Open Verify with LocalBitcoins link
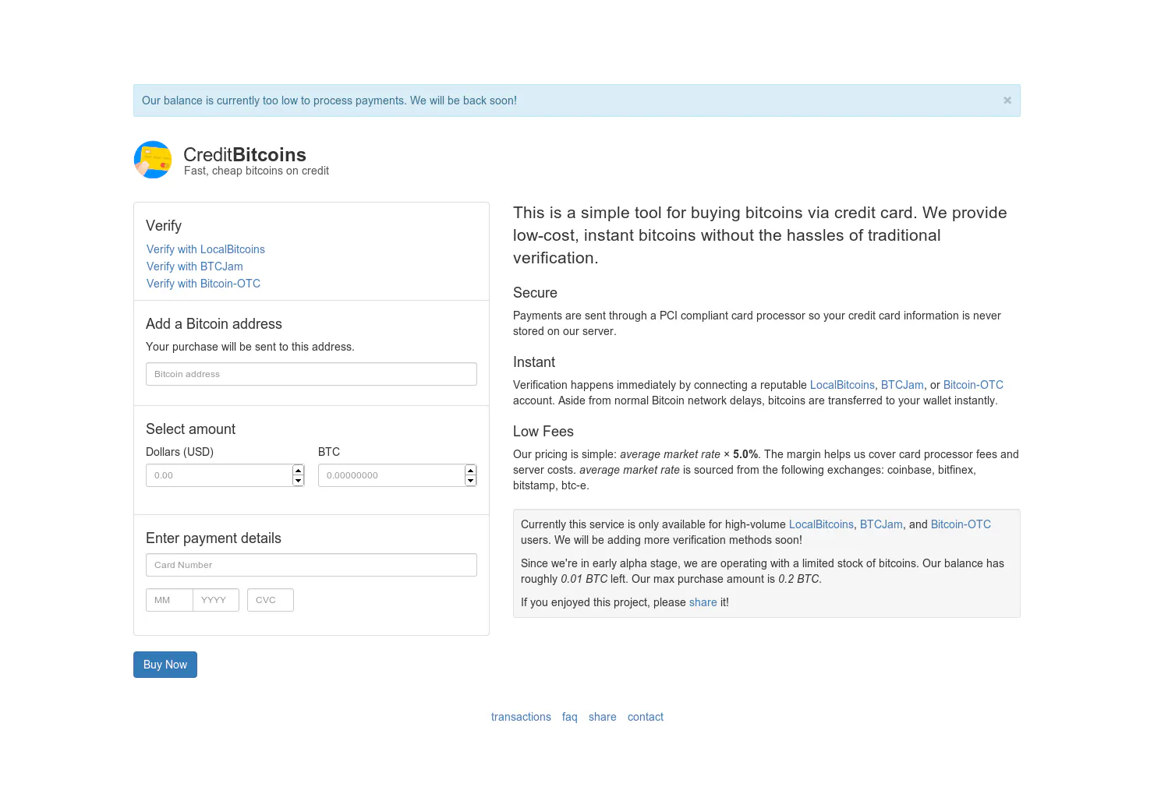 [206, 249]
